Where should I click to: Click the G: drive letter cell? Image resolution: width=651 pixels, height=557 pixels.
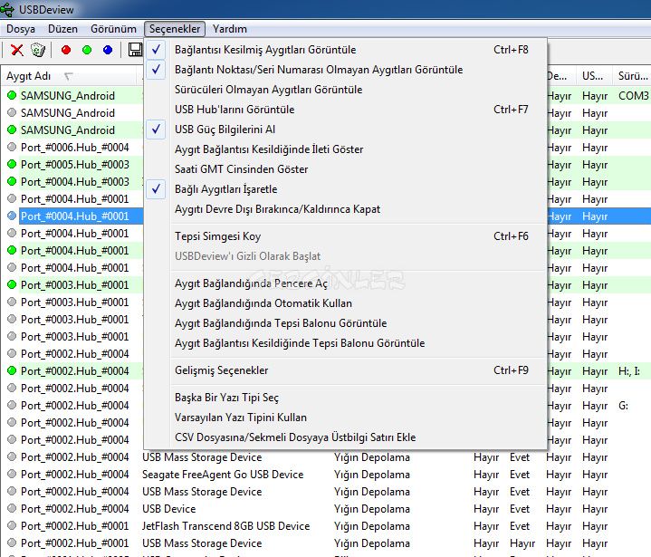click(624, 406)
